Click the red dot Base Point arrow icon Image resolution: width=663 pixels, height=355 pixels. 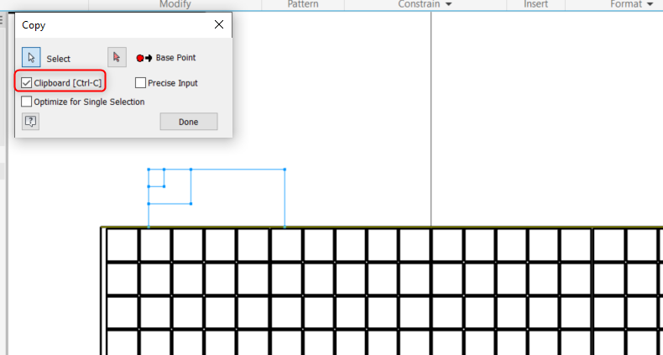click(x=144, y=58)
